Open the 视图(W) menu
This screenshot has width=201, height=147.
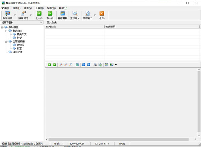[51, 8]
